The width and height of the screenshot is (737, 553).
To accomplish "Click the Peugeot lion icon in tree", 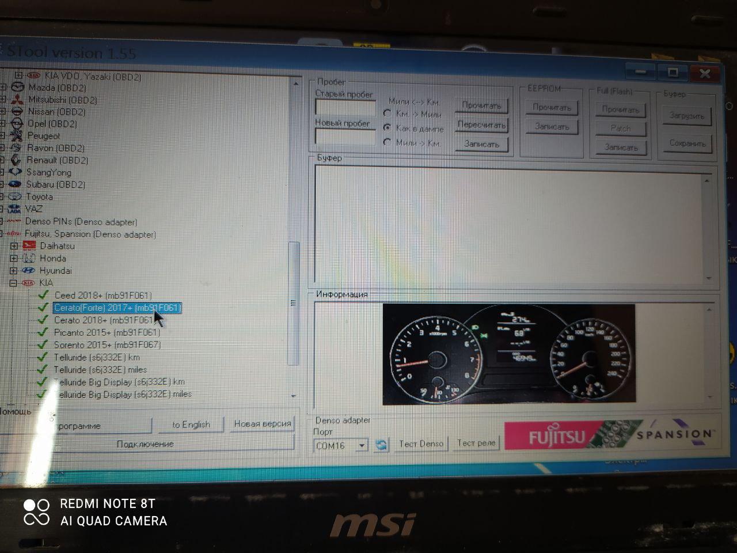I will 17,136.
